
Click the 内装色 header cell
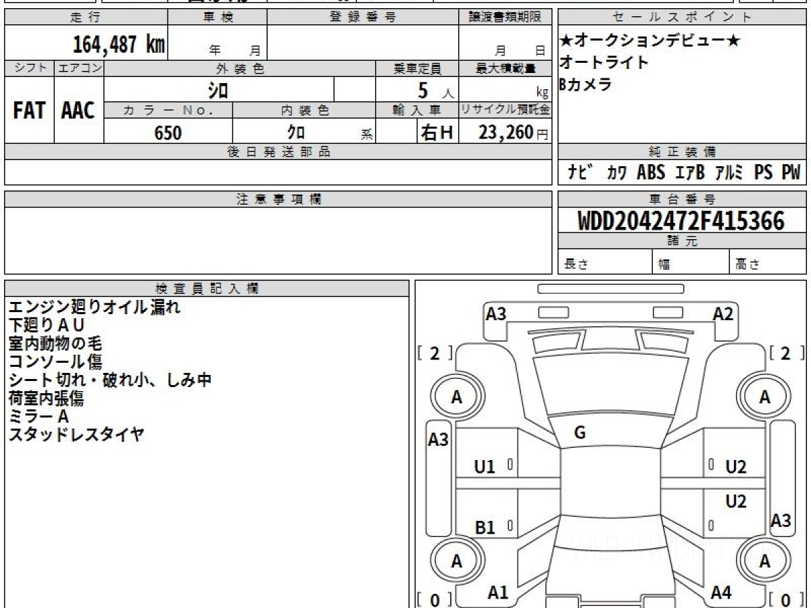(x=304, y=111)
